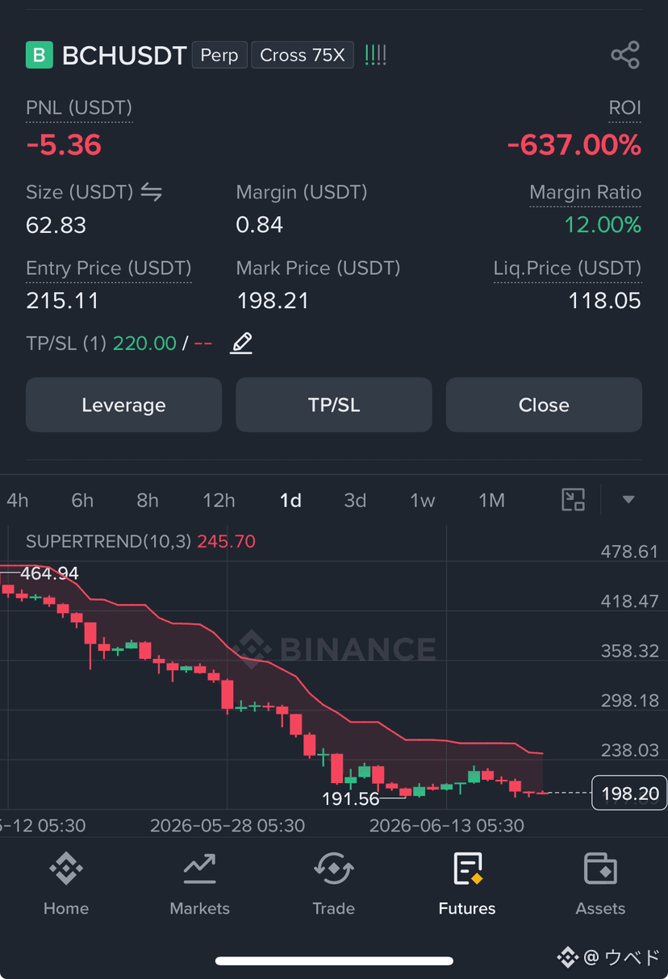Image resolution: width=668 pixels, height=979 pixels.
Task: Select the 4h chart interval
Action: 17,501
